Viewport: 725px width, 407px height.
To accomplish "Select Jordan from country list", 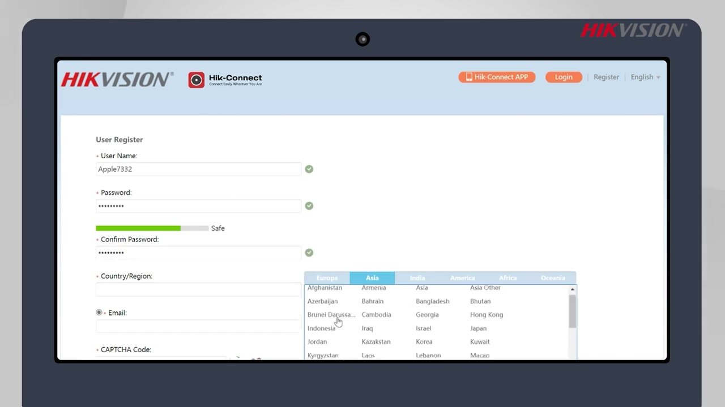I will point(317,342).
